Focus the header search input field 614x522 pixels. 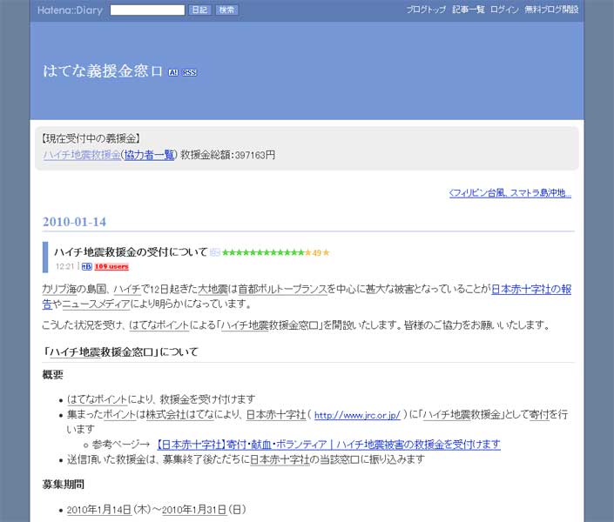coord(147,10)
